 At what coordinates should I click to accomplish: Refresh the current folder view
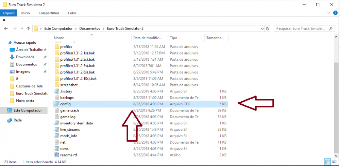(268, 28)
